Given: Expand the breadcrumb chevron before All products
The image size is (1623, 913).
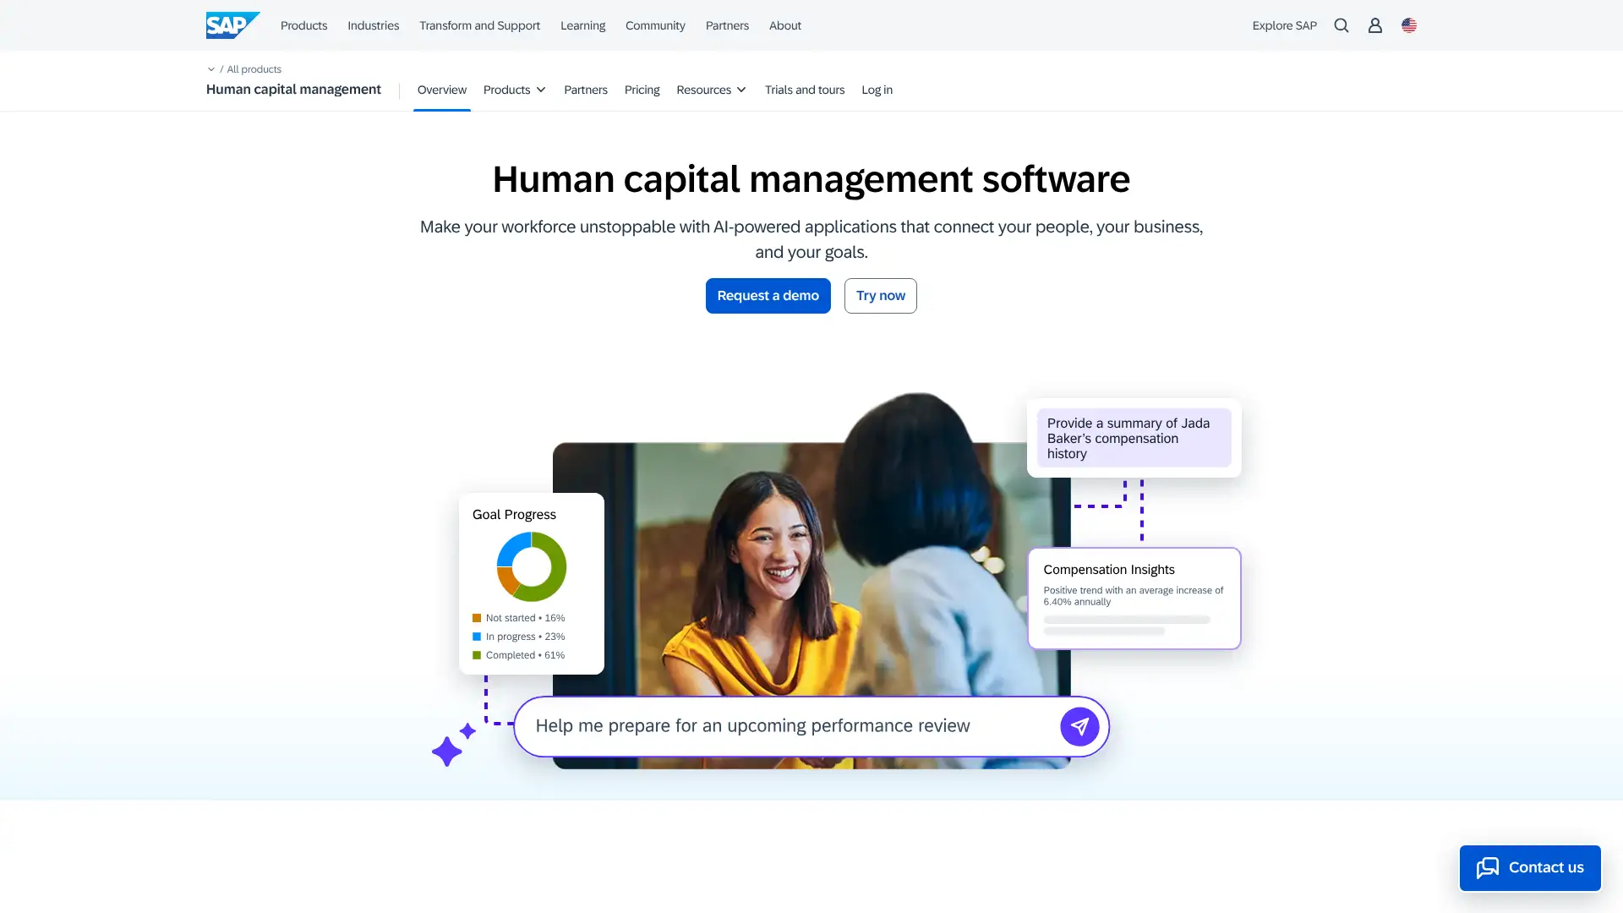Looking at the screenshot, I should point(211,69).
